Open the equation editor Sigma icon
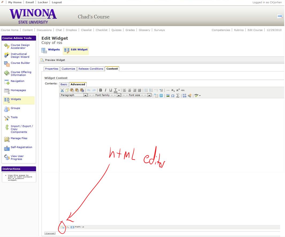285x237 pixels. pyautogui.click(x=178, y=95)
